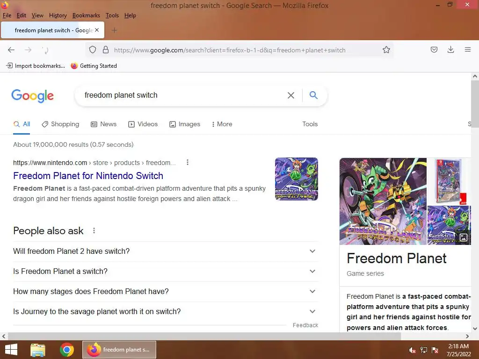Open the More search filters dropdown

pyautogui.click(x=222, y=124)
